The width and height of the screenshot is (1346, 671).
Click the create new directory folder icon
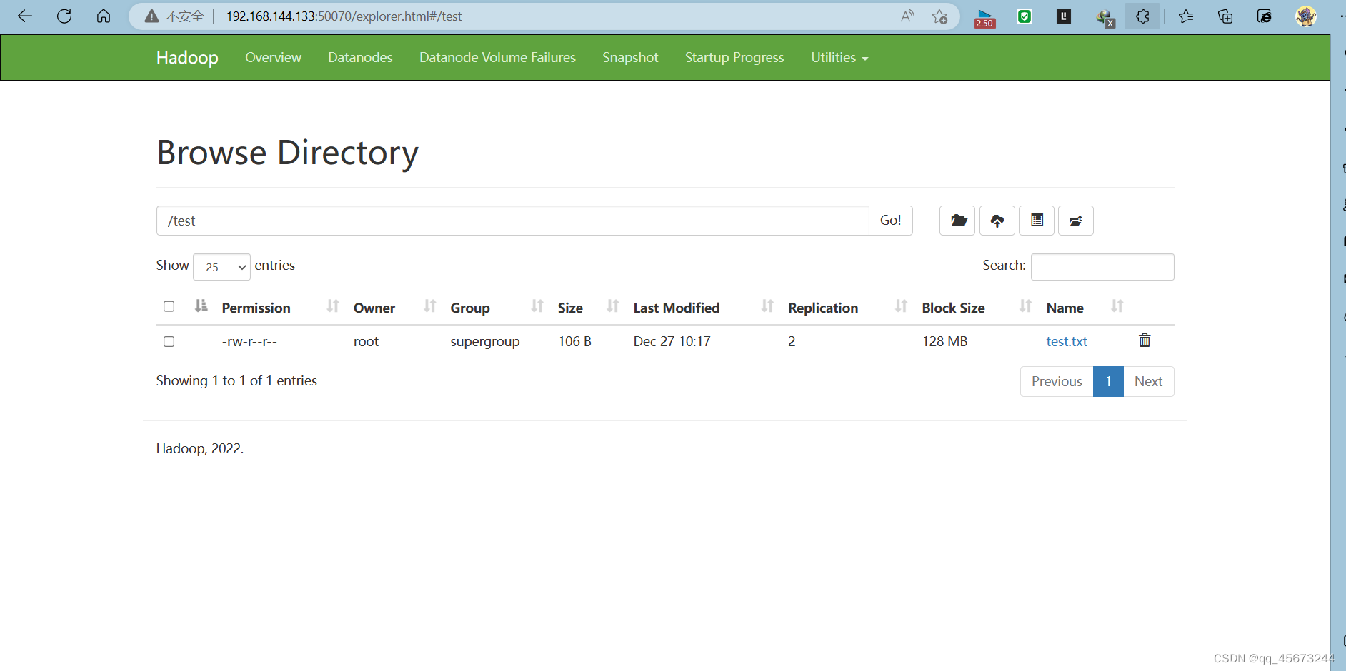[x=958, y=221]
